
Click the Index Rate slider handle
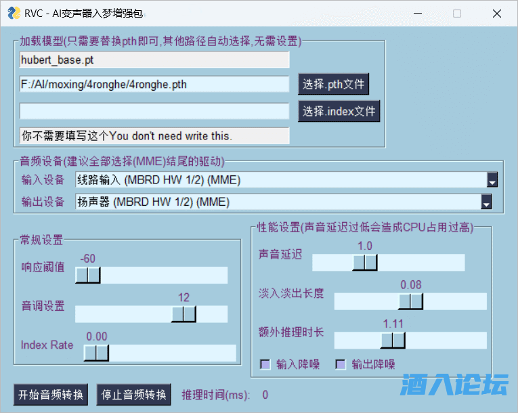click(96, 353)
